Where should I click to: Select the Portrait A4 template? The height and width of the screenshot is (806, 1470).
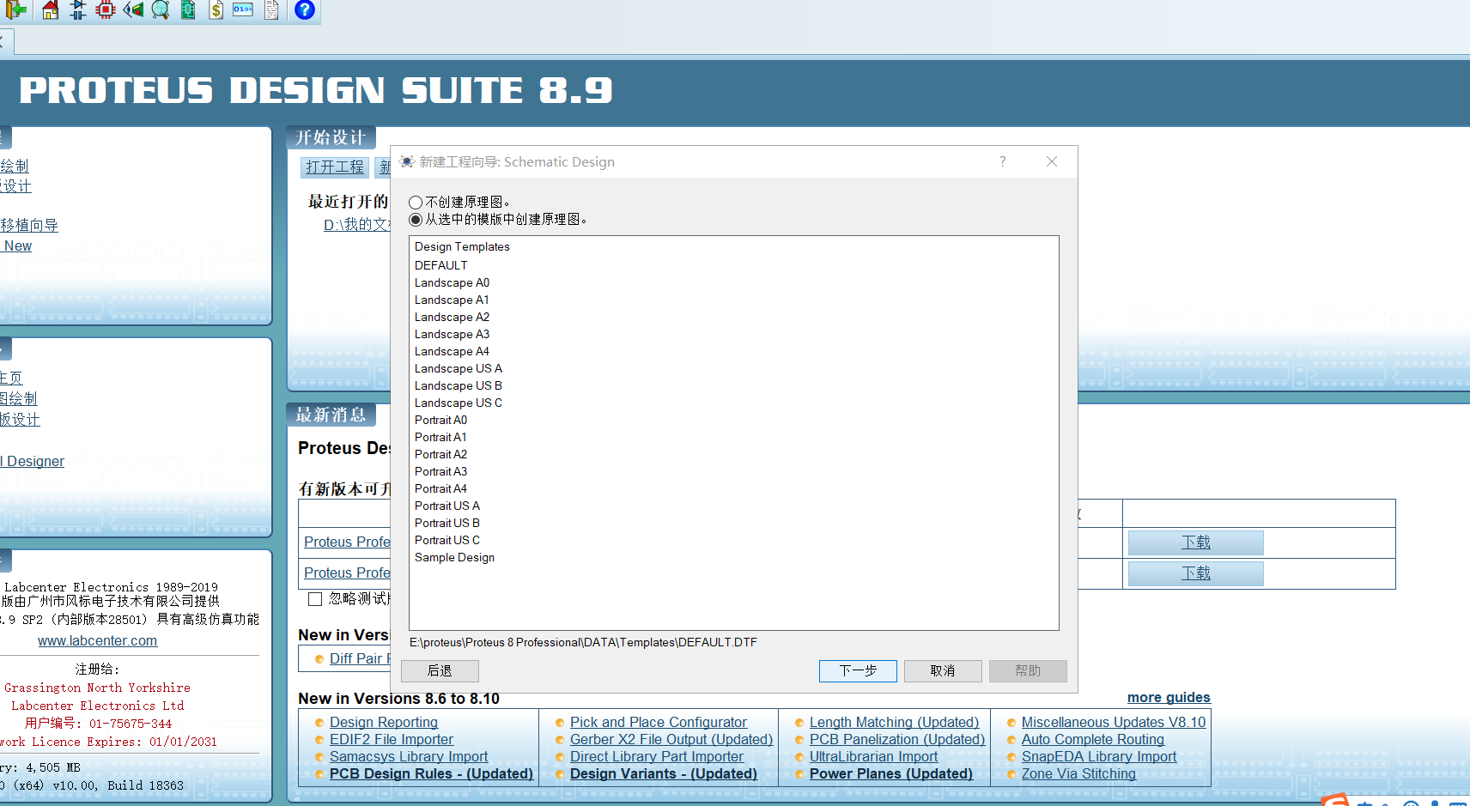tap(440, 488)
